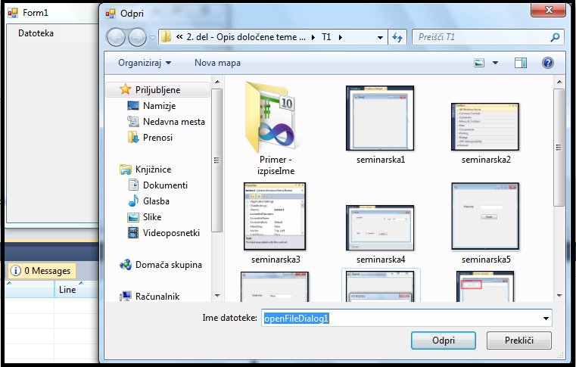Viewport: 576px width, 367px height.
Task: Expand the view options dropdown arrow
Action: [495, 63]
